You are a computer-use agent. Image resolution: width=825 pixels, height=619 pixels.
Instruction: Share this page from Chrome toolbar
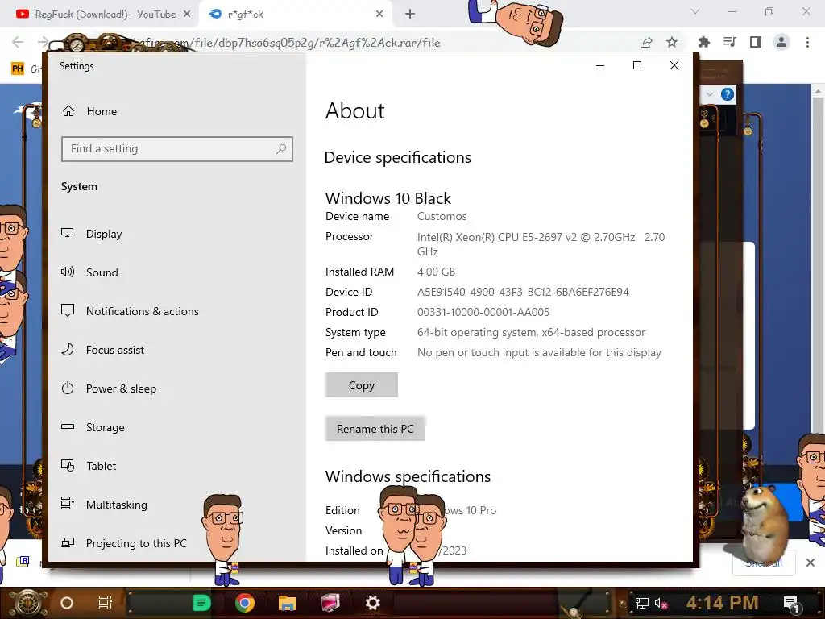coord(646,43)
